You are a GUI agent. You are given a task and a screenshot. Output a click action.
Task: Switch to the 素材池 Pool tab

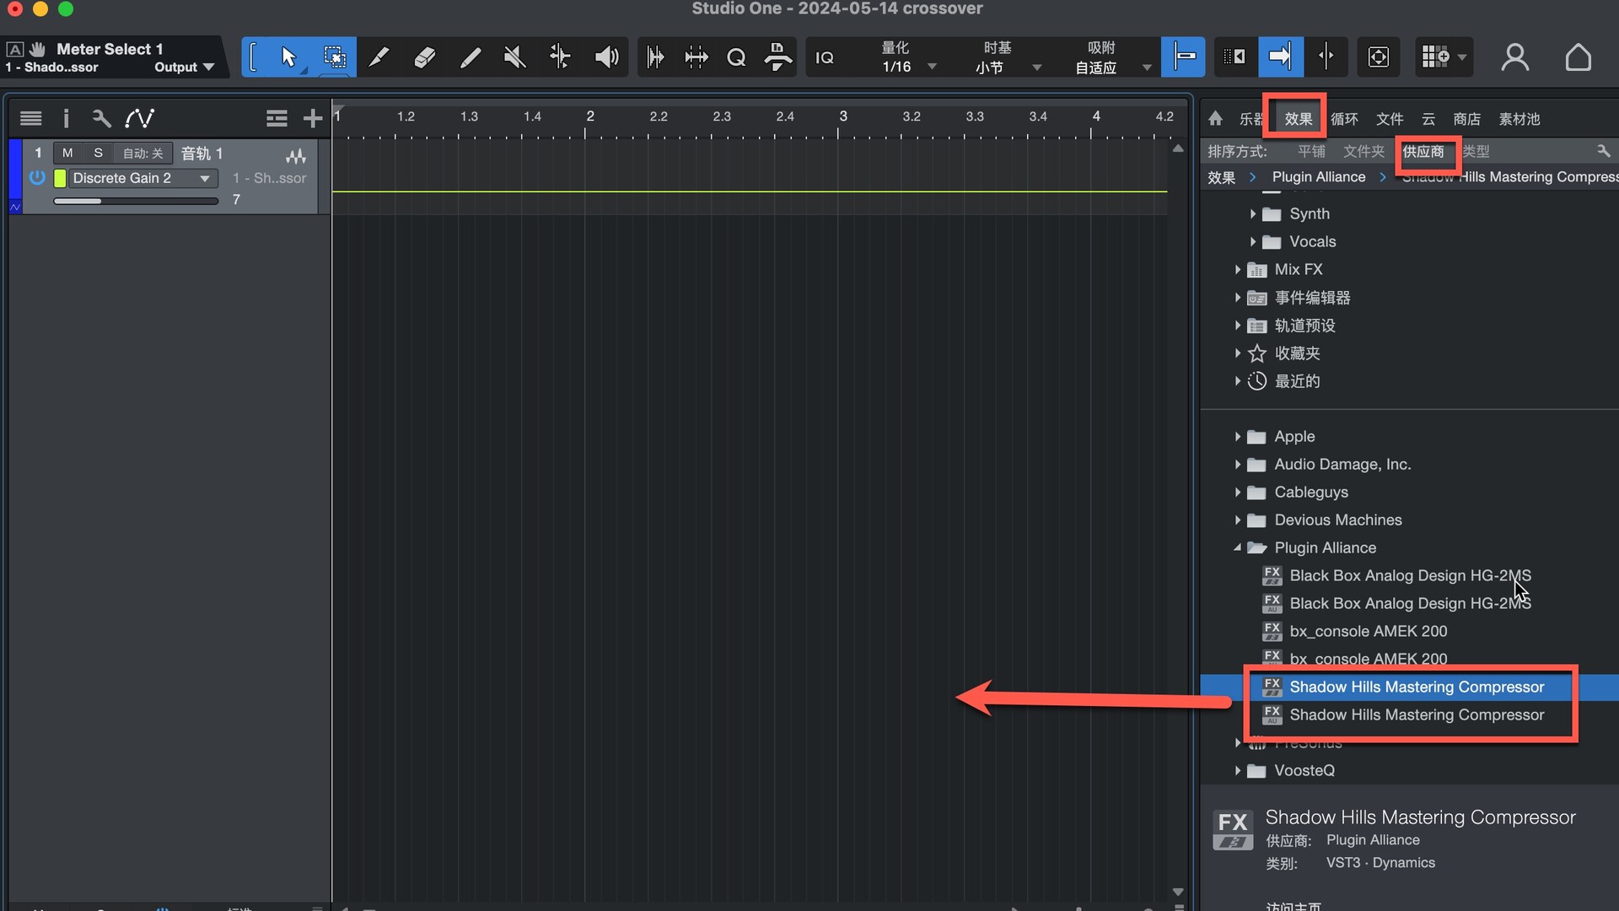(x=1519, y=119)
